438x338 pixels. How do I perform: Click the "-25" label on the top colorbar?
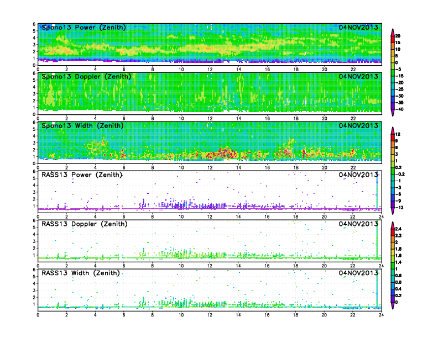(399, 89)
